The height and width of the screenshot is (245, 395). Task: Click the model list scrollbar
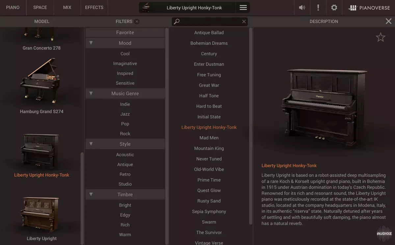coord(82,199)
